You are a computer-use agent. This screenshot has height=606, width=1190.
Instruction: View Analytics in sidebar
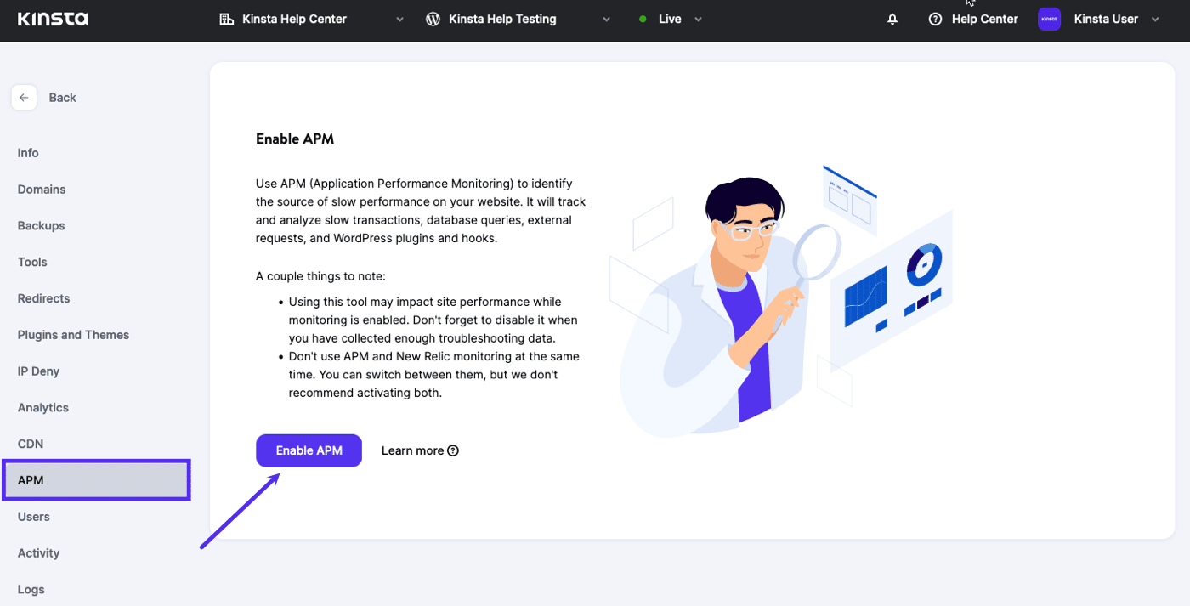pyautogui.click(x=43, y=408)
